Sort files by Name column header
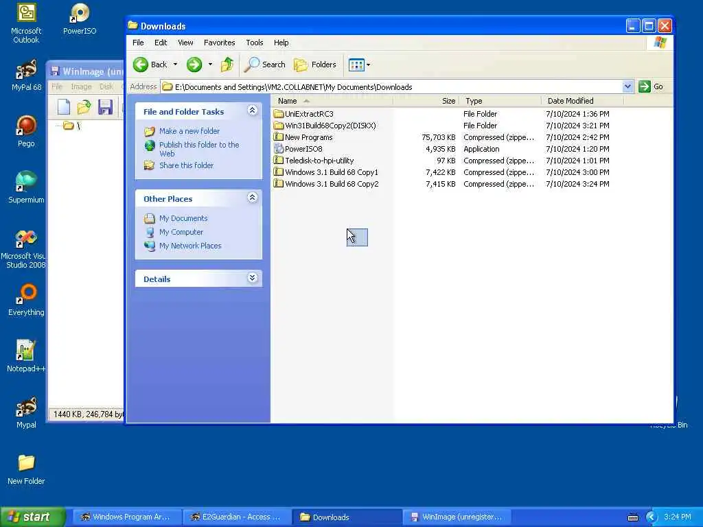 coord(332,101)
